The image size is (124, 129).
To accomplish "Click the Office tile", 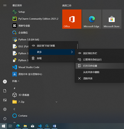I will (x=72, y=19).
